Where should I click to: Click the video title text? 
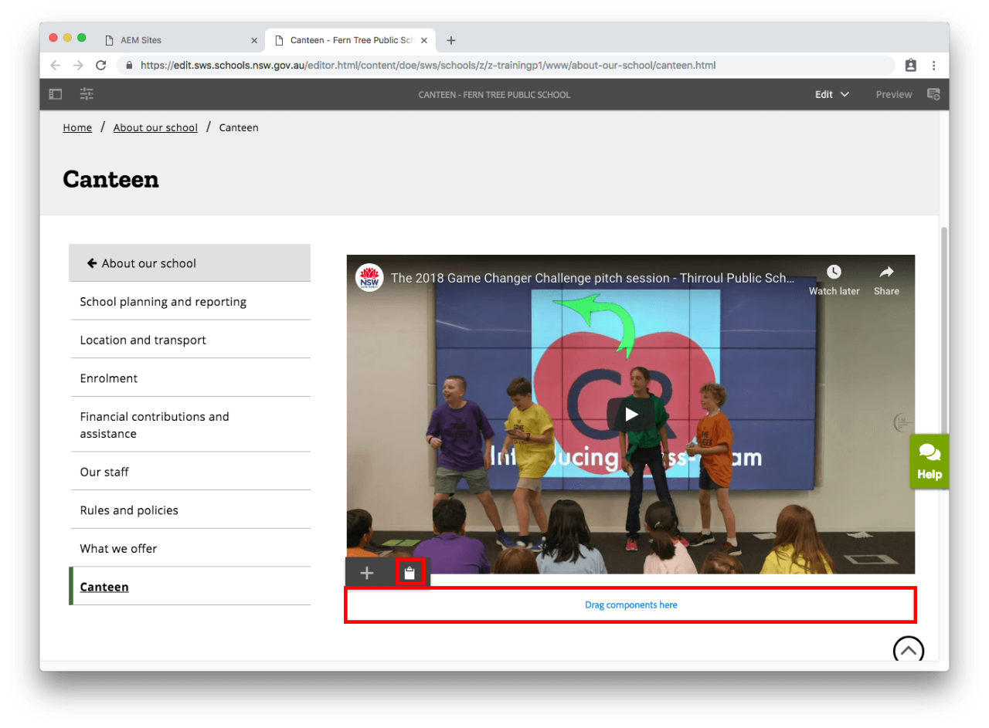point(592,278)
